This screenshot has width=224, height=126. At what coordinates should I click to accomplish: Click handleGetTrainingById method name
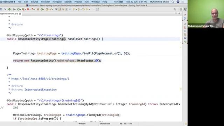[x=75, y=104]
